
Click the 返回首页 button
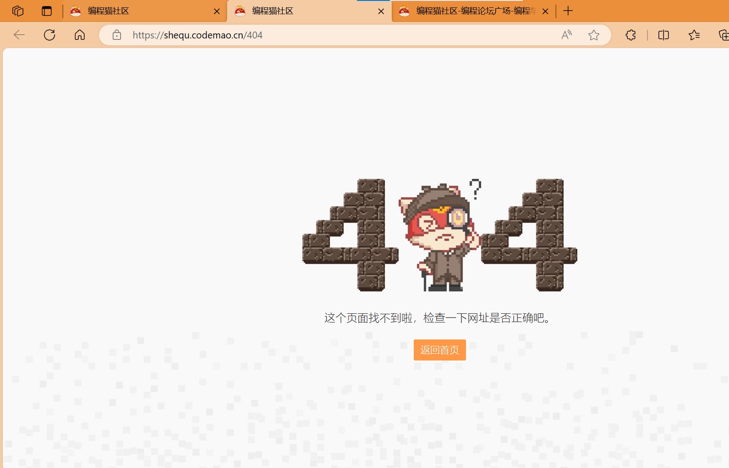(x=440, y=350)
